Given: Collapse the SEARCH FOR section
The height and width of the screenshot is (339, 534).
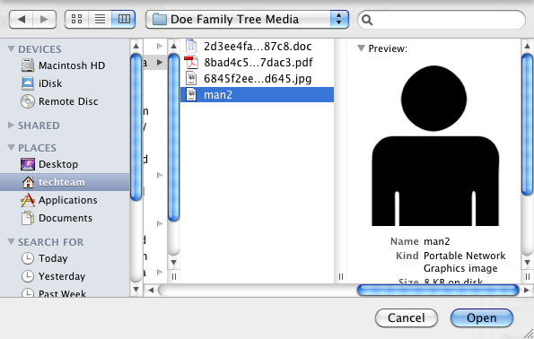Looking at the screenshot, I should point(12,241).
